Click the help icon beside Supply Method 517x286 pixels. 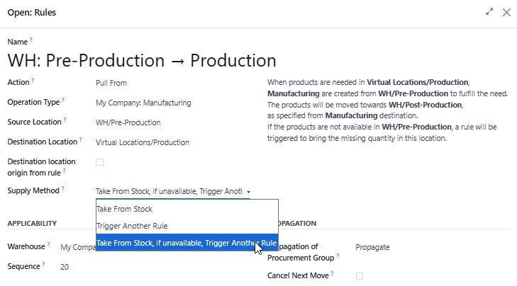(62, 188)
